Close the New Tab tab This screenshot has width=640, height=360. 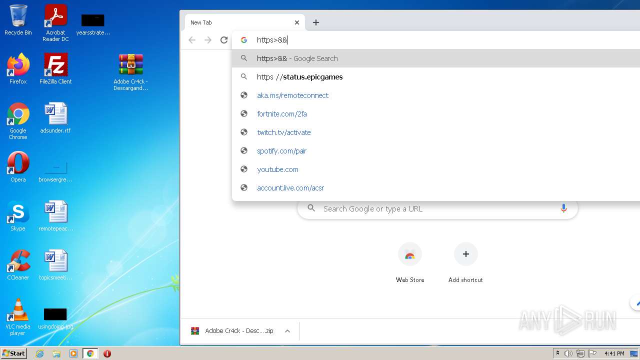coord(297,22)
